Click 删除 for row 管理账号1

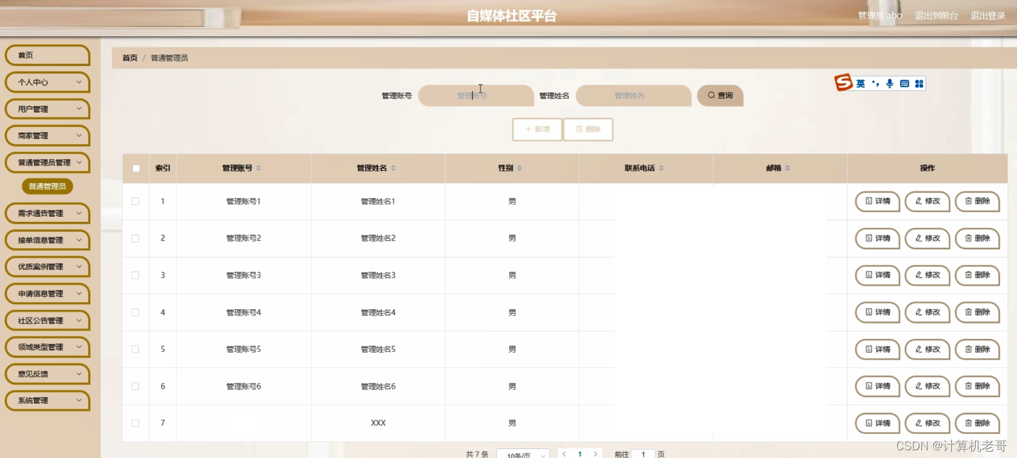click(978, 201)
